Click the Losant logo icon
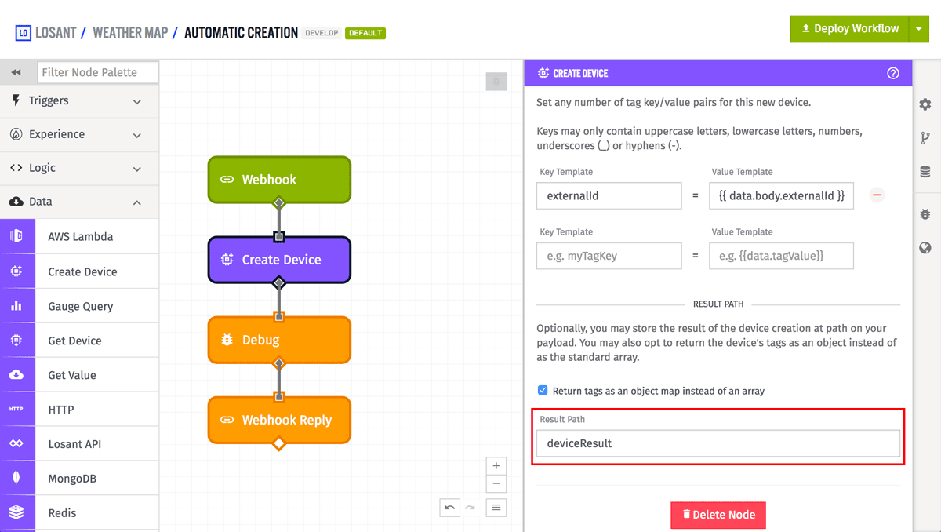Viewport: 941px width, 532px height. coord(23,33)
